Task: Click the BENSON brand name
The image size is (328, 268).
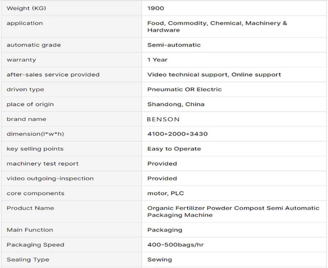Action: coord(163,119)
